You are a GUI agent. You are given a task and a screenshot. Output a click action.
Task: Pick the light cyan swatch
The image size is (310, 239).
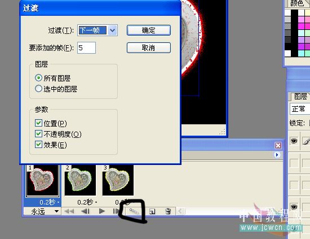pos(301,33)
